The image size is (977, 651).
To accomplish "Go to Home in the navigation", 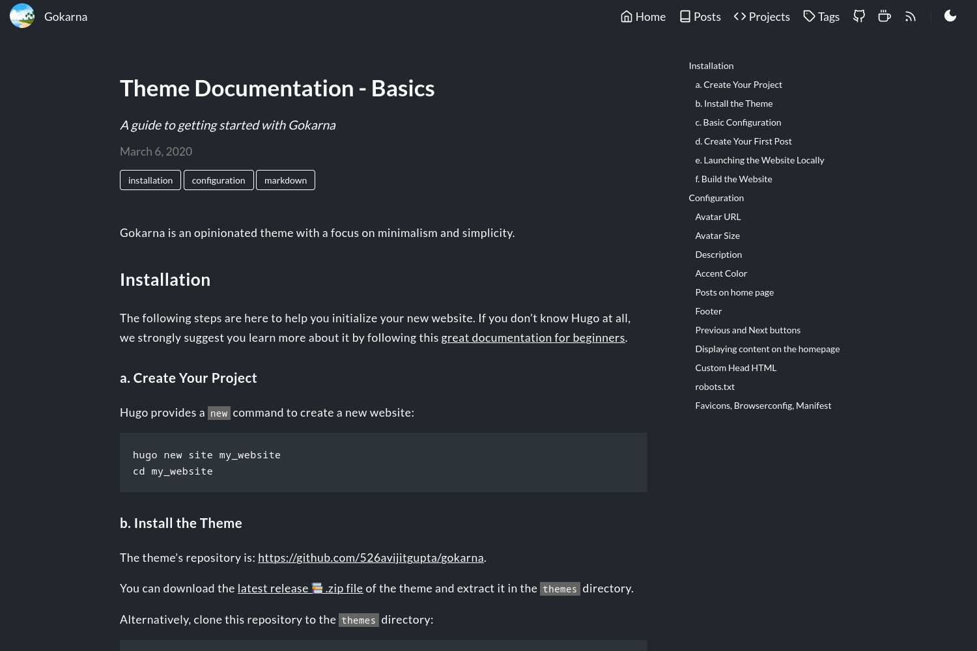I will click(x=643, y=16).
